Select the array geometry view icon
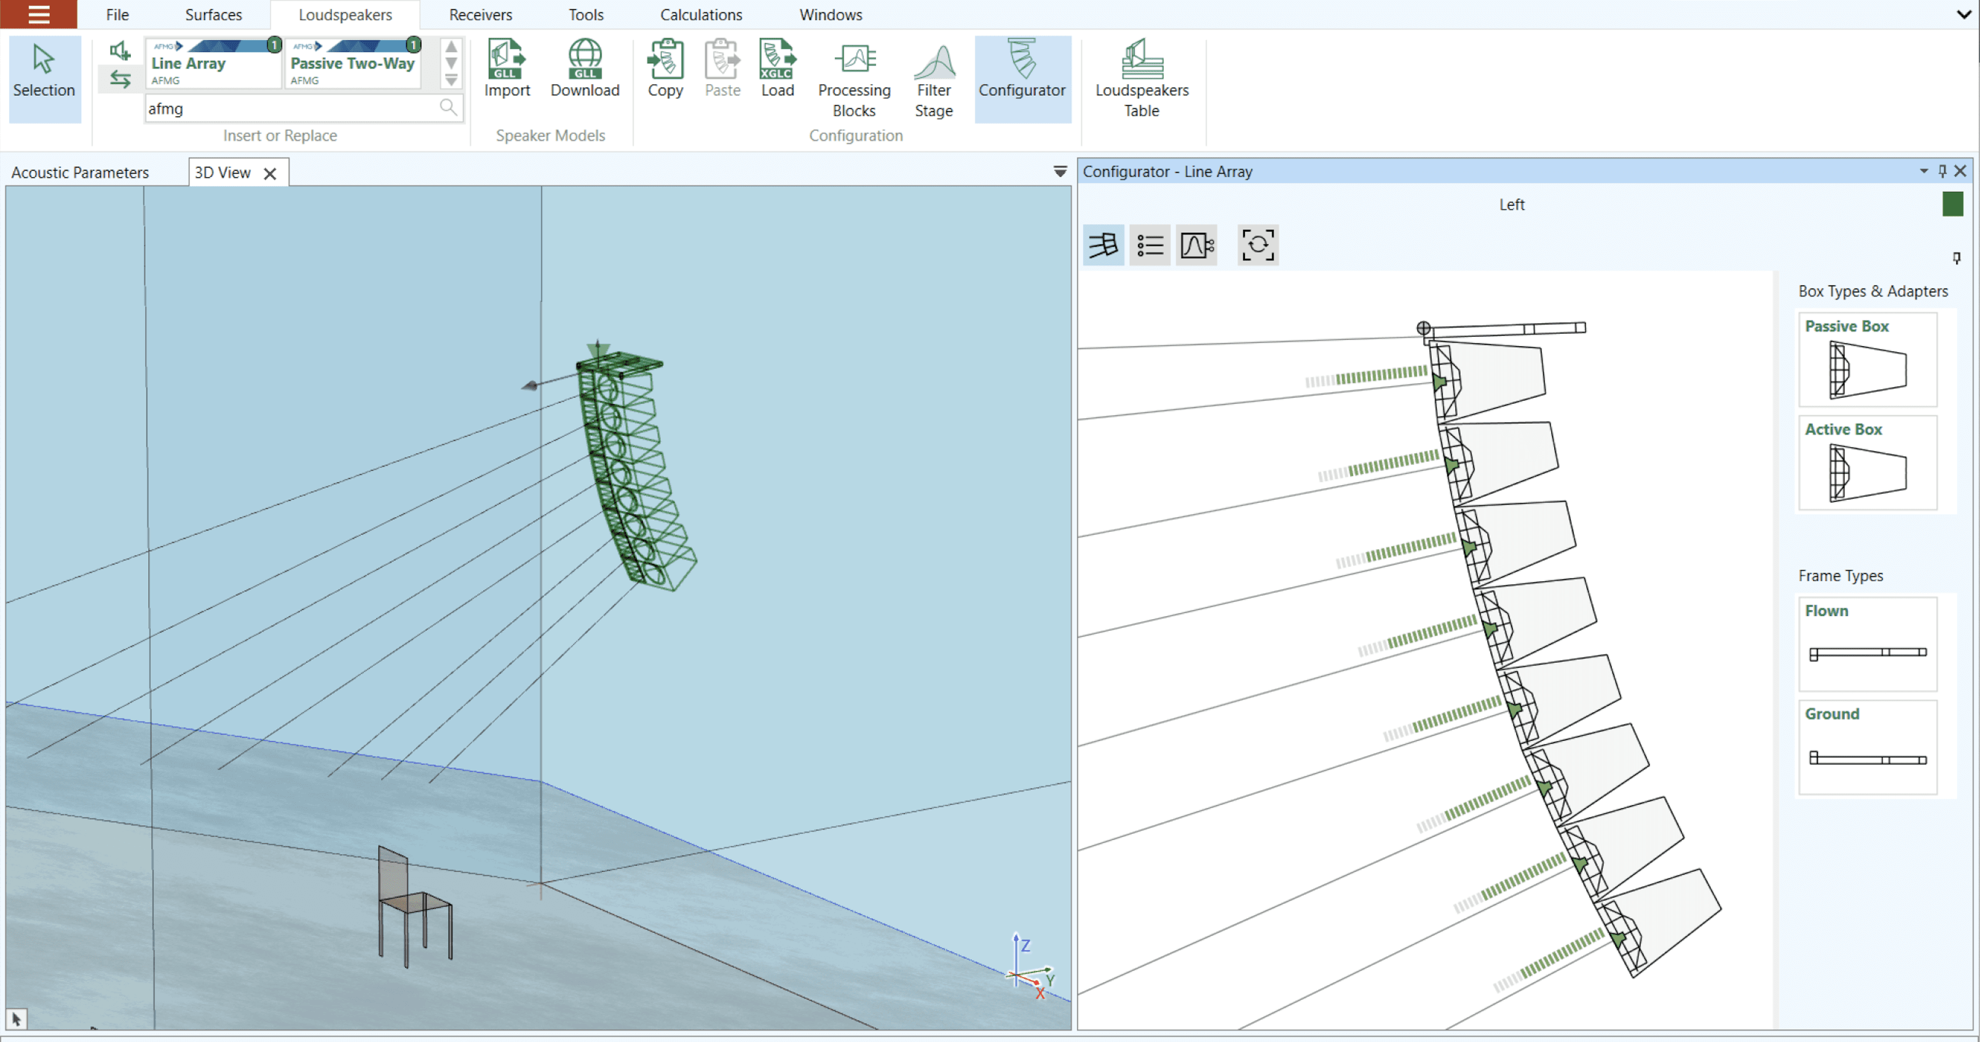This screenshot has width=1980, height=1042. (x=1103, y=244)
